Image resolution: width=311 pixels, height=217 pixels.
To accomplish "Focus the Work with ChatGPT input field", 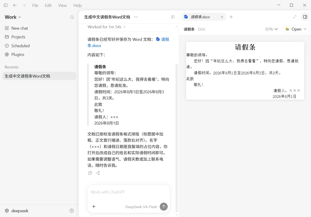I will click(x=128, y=192).
